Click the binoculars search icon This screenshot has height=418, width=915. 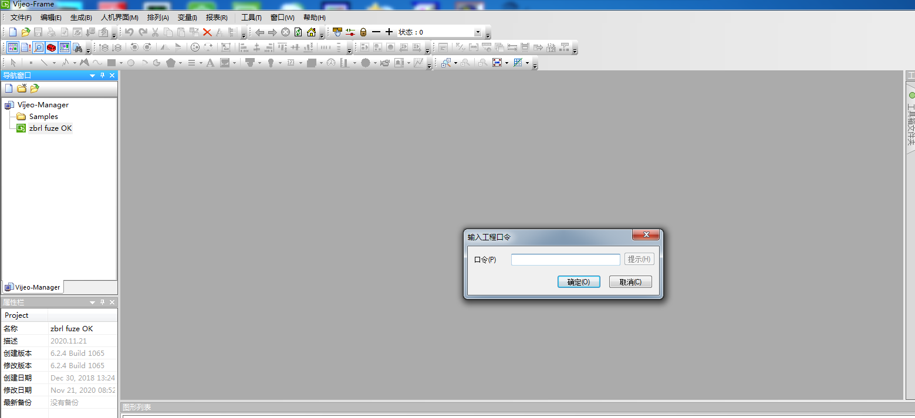(77, 47)
